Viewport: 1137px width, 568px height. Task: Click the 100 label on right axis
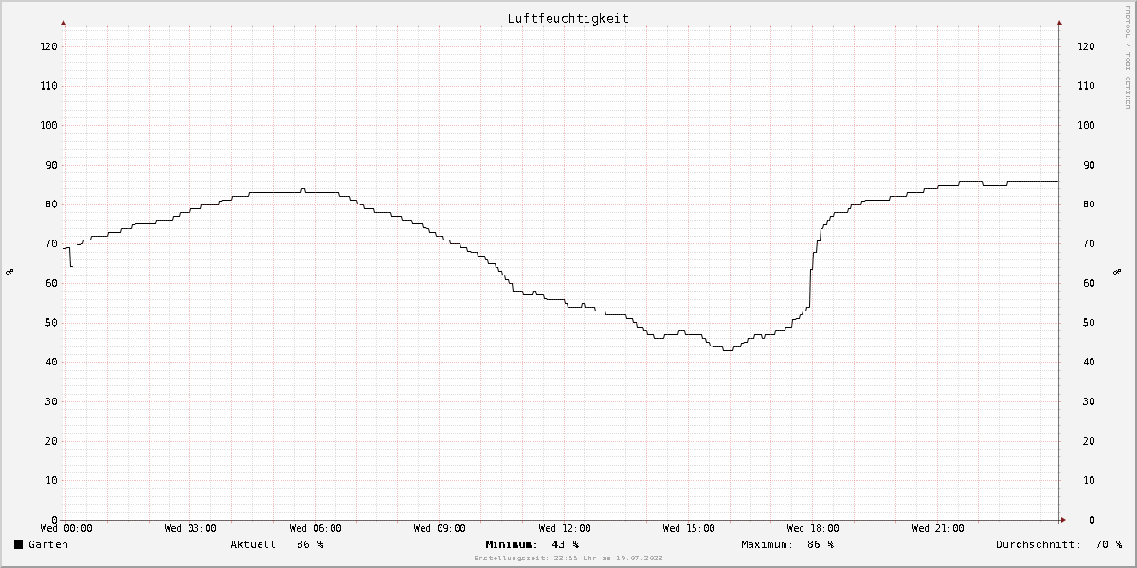point(1087,125)
